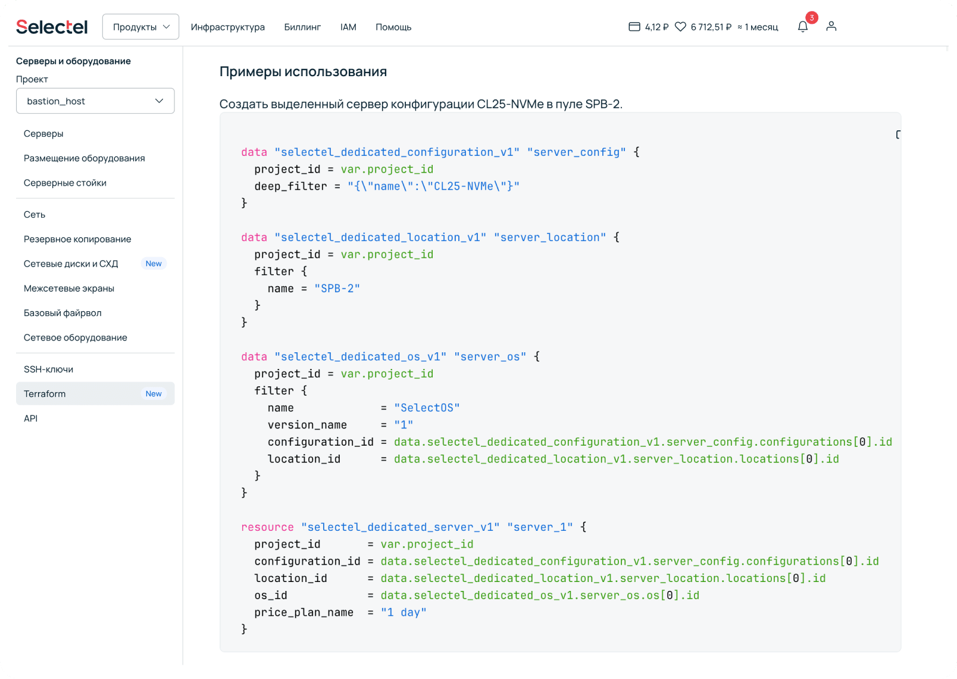The image size is (957, 679).
Task: Open notifications bell with 3 alerts
Action: [803, 26]
